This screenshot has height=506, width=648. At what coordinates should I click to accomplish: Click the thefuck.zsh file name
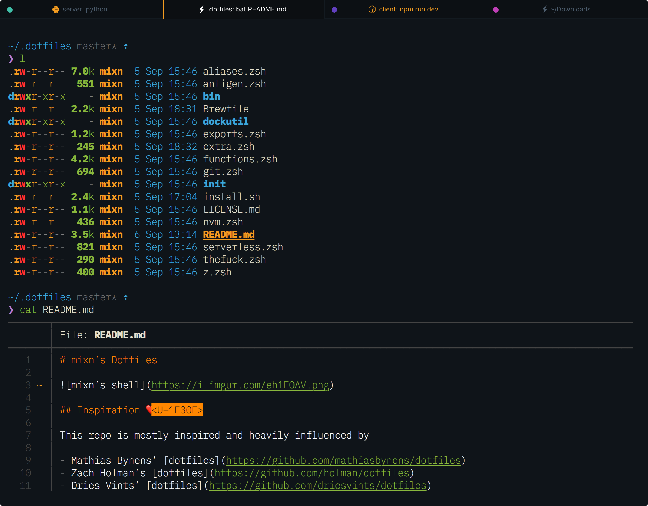point(234,260)
